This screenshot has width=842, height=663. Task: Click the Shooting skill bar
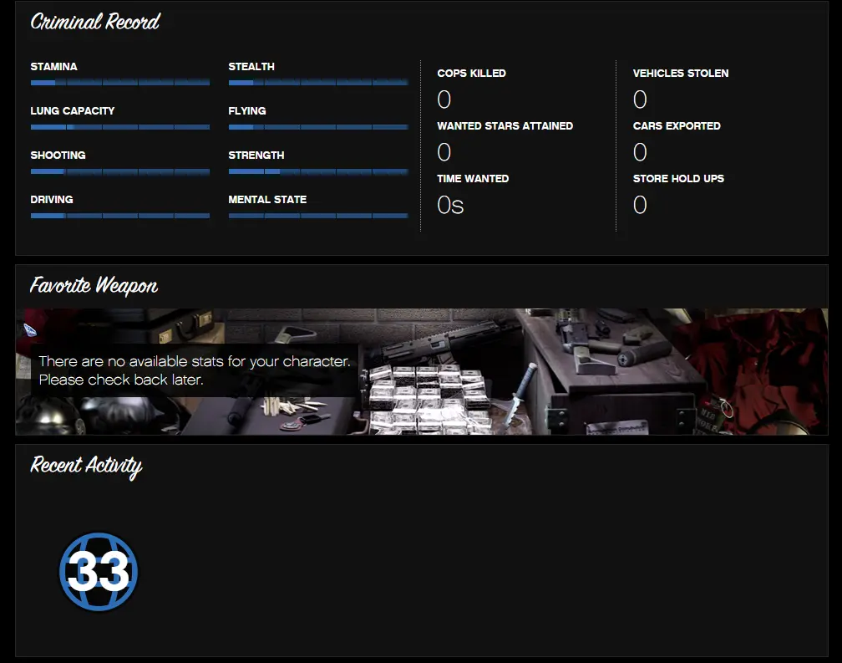coord(119,171)
